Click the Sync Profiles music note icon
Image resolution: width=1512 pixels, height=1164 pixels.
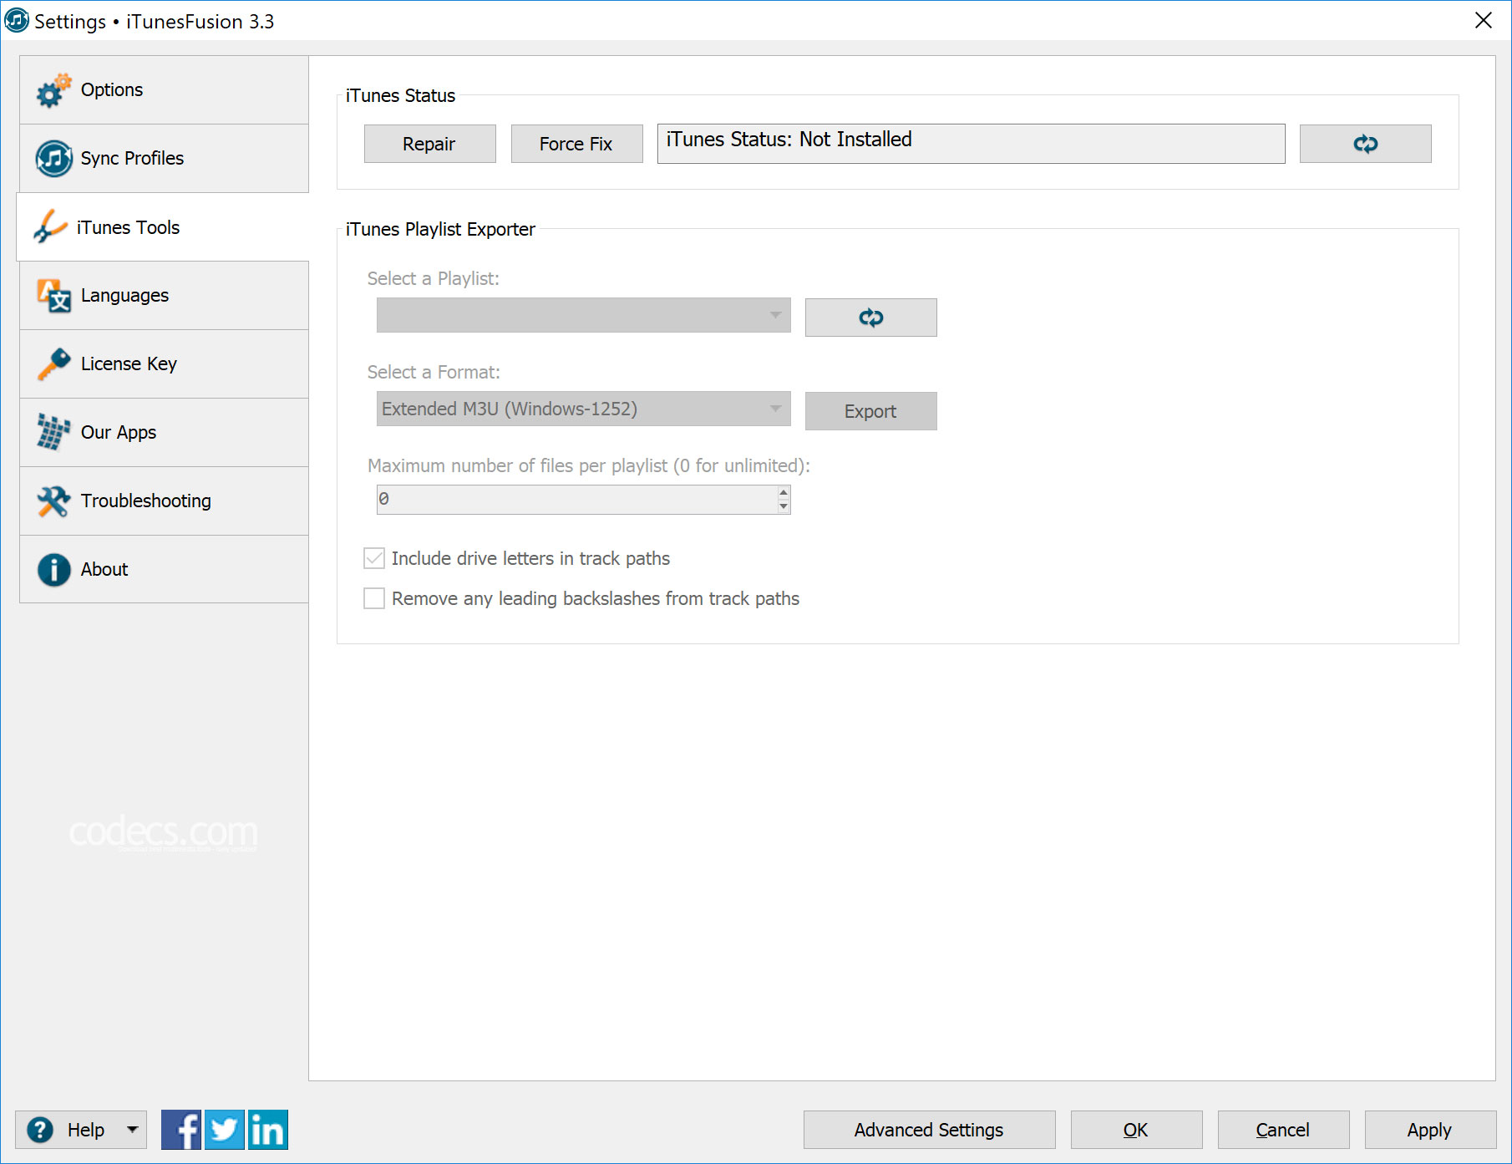pyautogui.click(x=53, y=158)
